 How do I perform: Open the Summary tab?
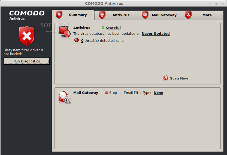click(73, 15)
